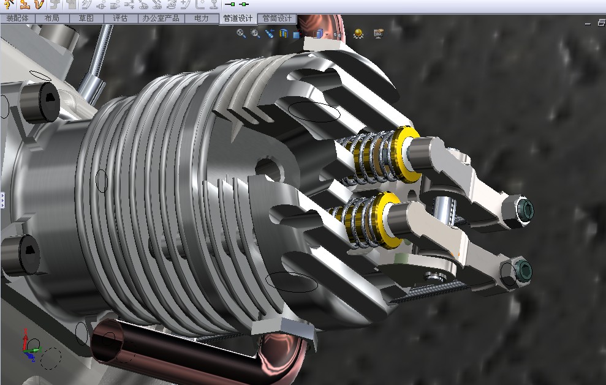Open the 电力 (Electrical) tab
This screenshot has height=385, width=606.
[x=202, y=18]
